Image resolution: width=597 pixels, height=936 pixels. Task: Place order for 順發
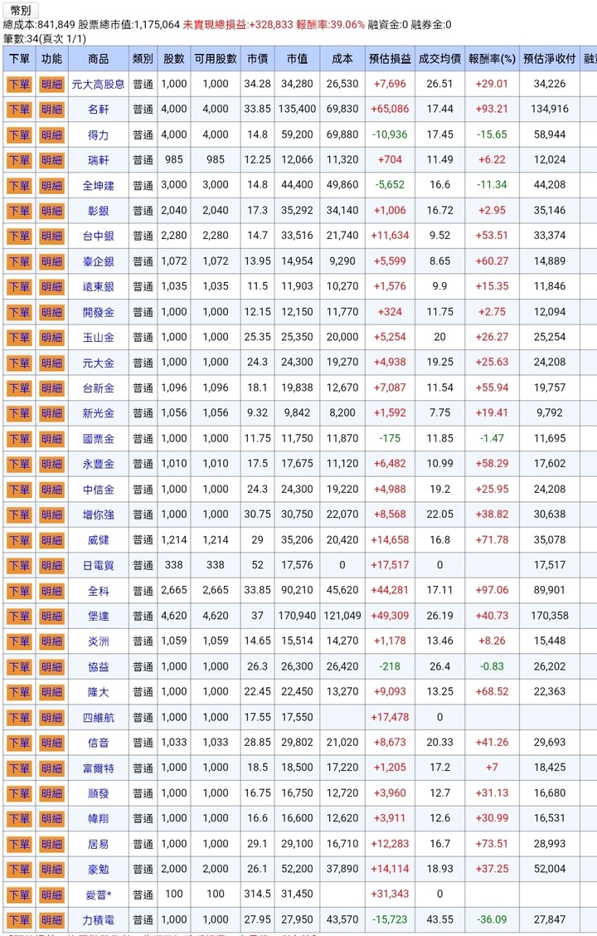[19, 793]
